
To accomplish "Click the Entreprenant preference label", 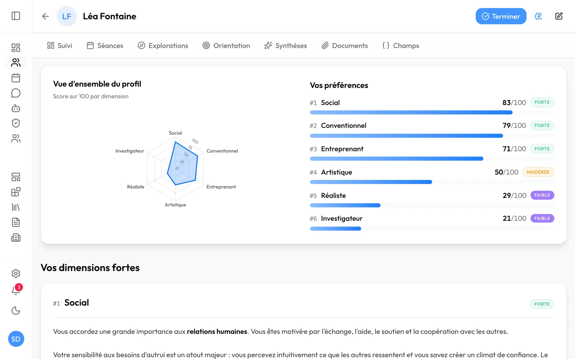I will [342, 149].
